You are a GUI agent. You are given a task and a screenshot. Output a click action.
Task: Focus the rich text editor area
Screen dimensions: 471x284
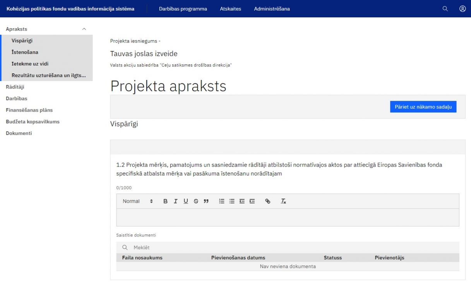pyautogui.click(x=288, y=218)
